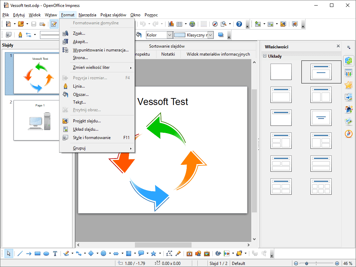The image size is (356, 267).
Task: Insert a chart via toolbar icon
Action: tap(171, 24)
